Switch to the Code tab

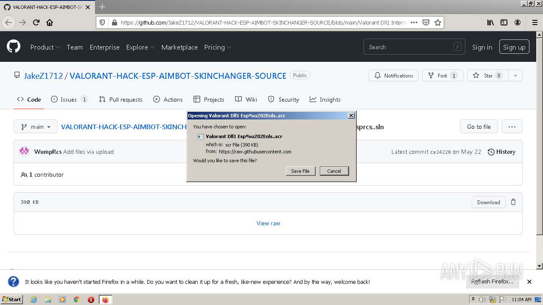pos(29,100)
